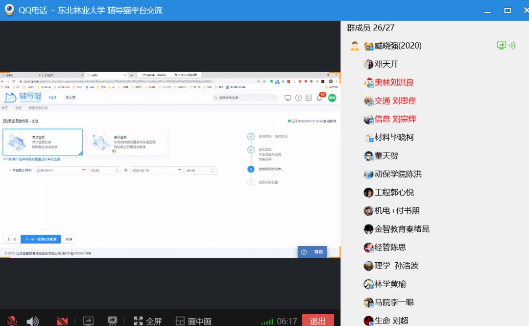
Task: Switch to 画中画 picture-in-picture mode
Action: click(x=193, y=321)
